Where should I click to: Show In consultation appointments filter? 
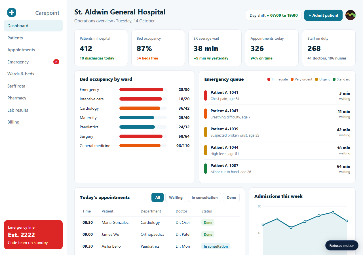tap(204, 197)
